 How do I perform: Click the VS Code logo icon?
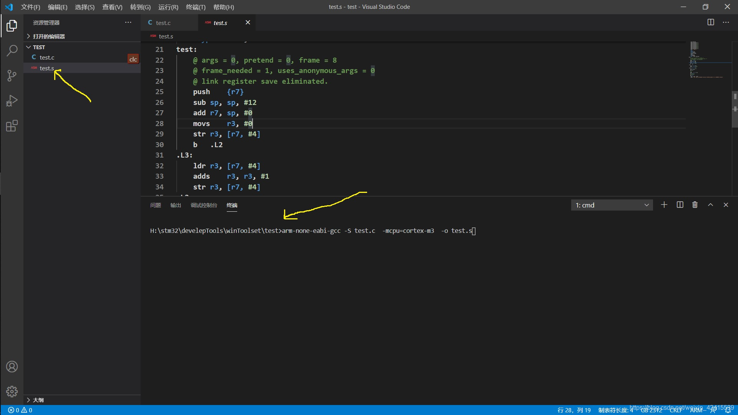(9, 7)
